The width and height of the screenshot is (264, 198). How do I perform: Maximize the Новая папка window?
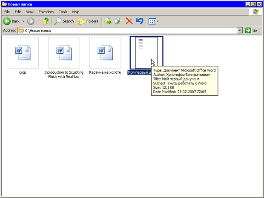[253, 4]
